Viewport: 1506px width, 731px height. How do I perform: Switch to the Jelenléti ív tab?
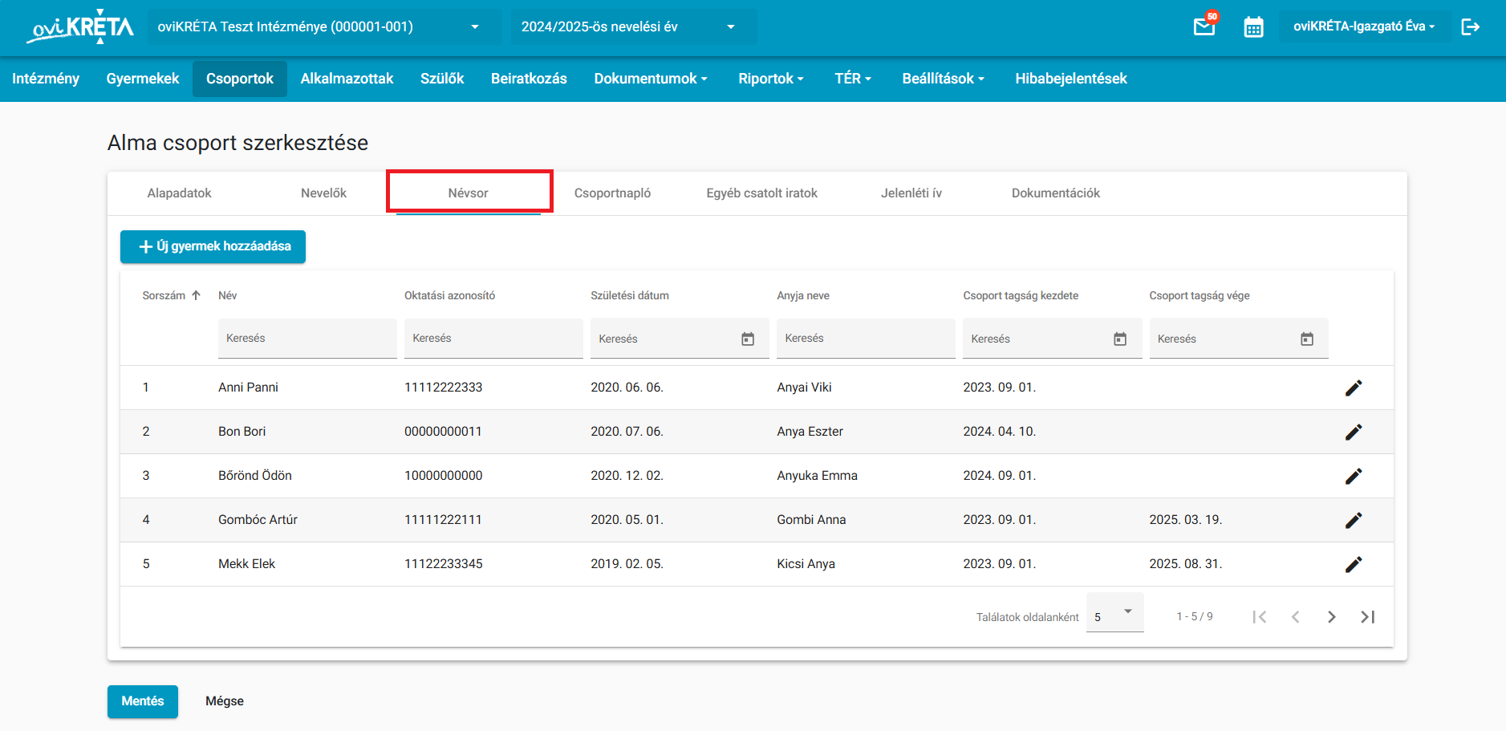911,193
